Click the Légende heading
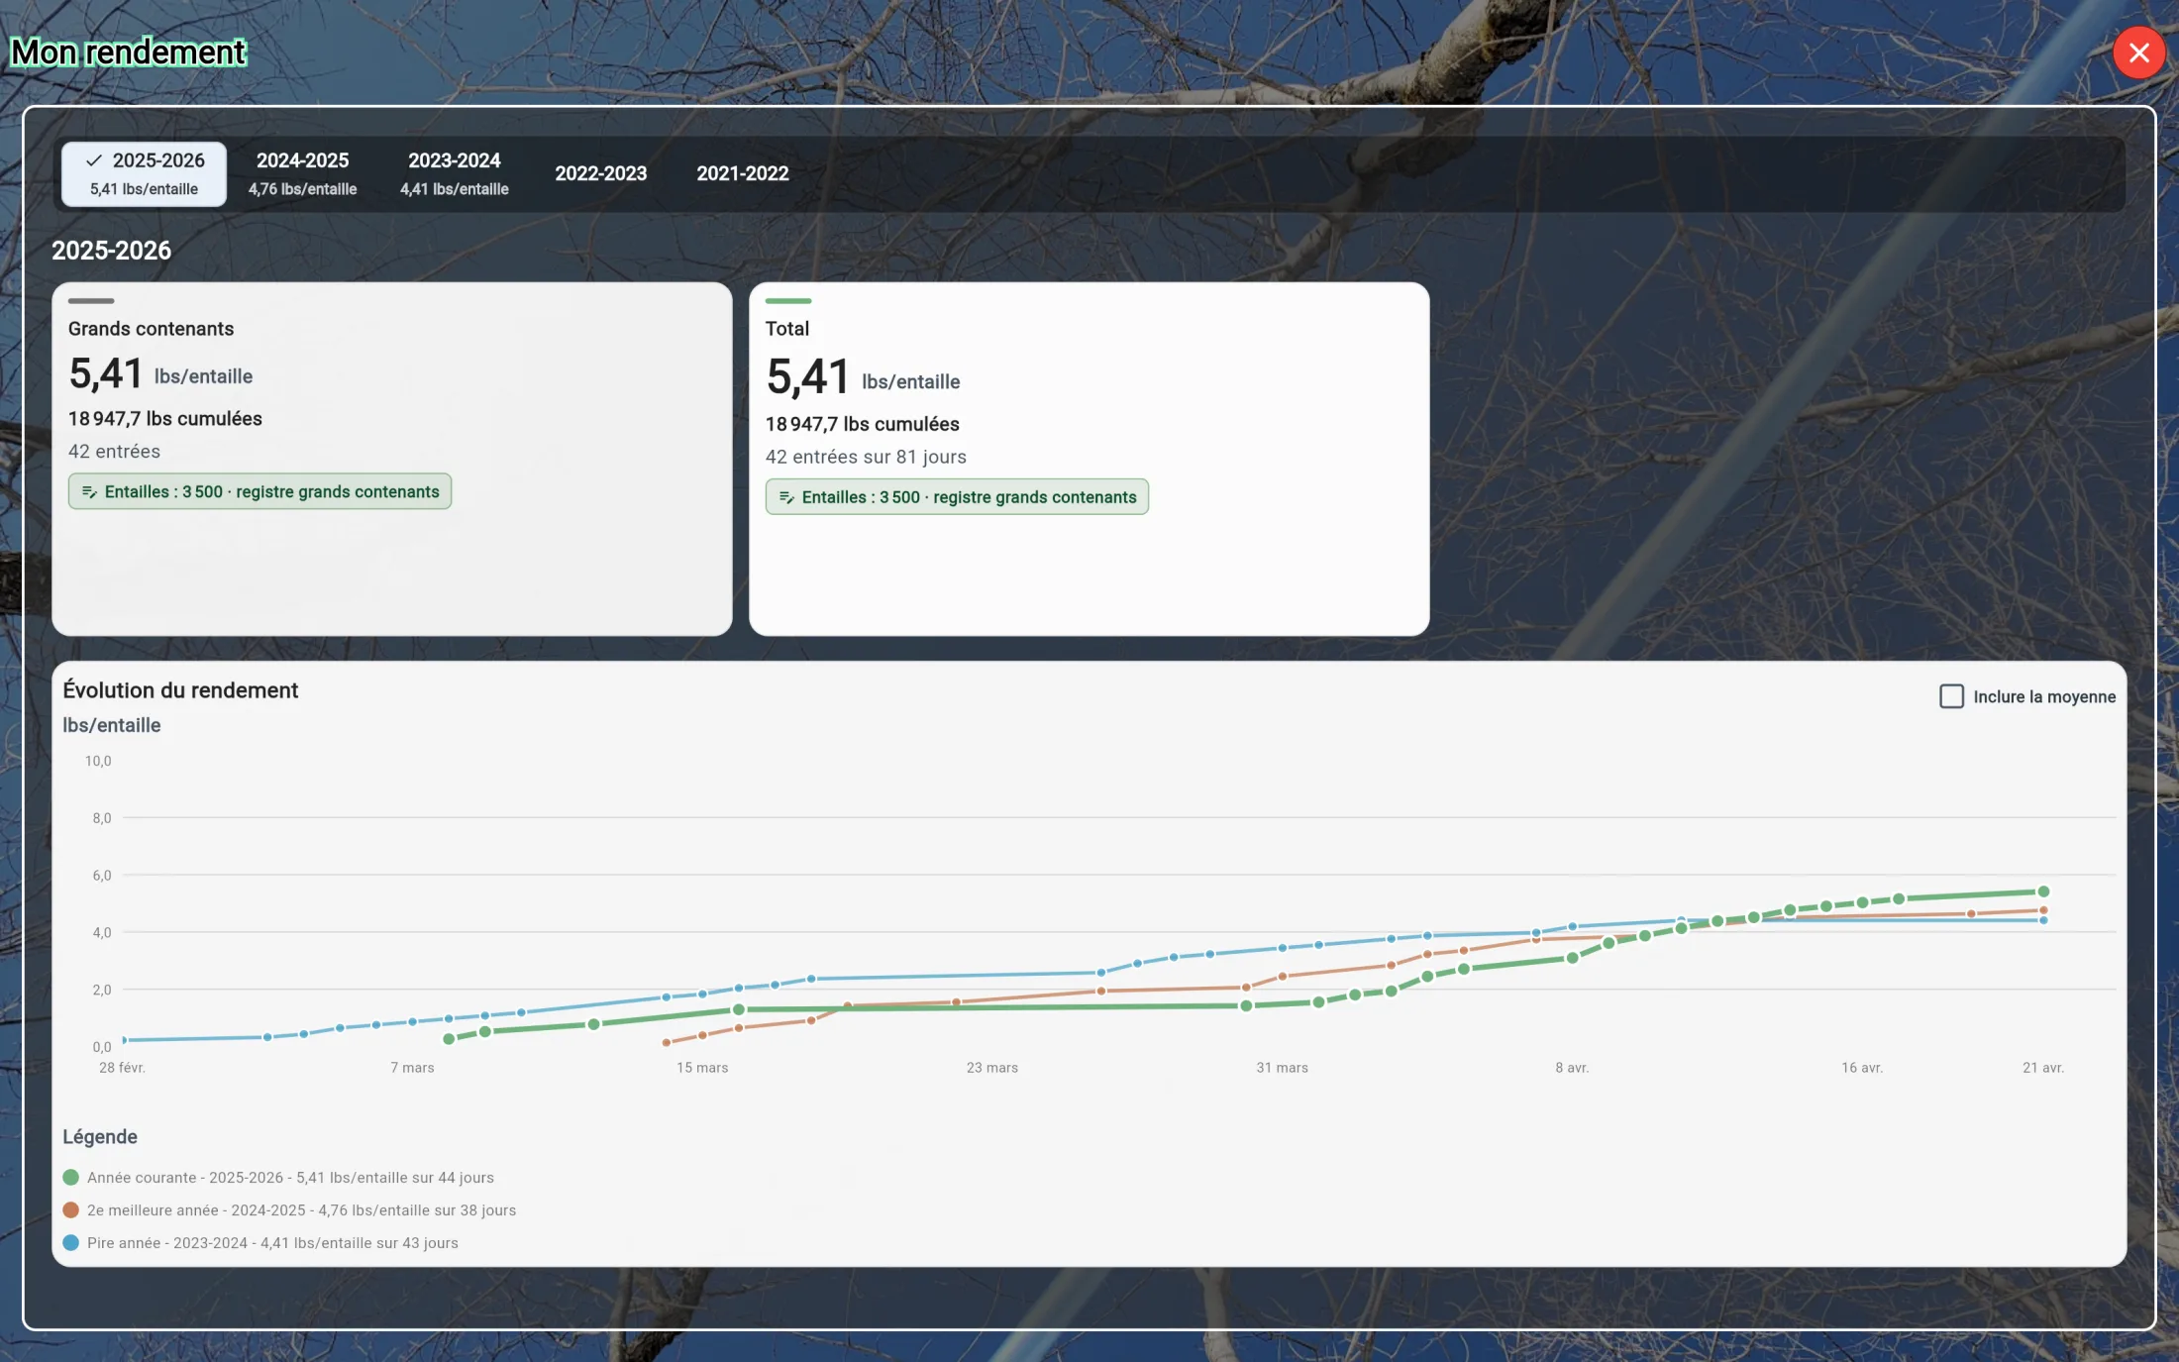Image resolution: width=2179 pixels, height=1362 pixels. click(100, 1137)
